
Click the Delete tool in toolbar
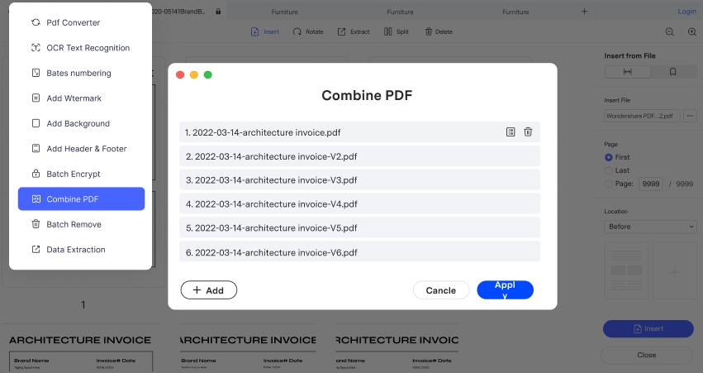pyautogui.click(x=439, y=31)
